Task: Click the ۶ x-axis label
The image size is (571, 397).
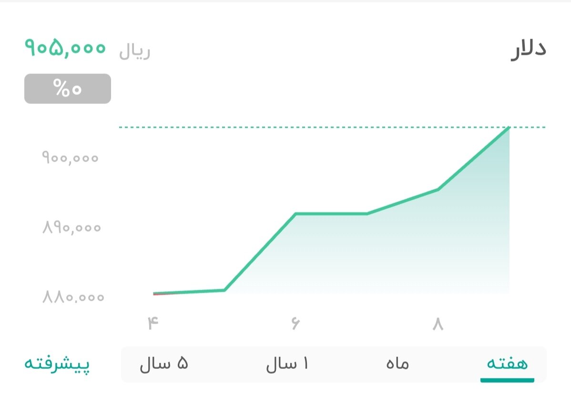Action: click(295, 323)
